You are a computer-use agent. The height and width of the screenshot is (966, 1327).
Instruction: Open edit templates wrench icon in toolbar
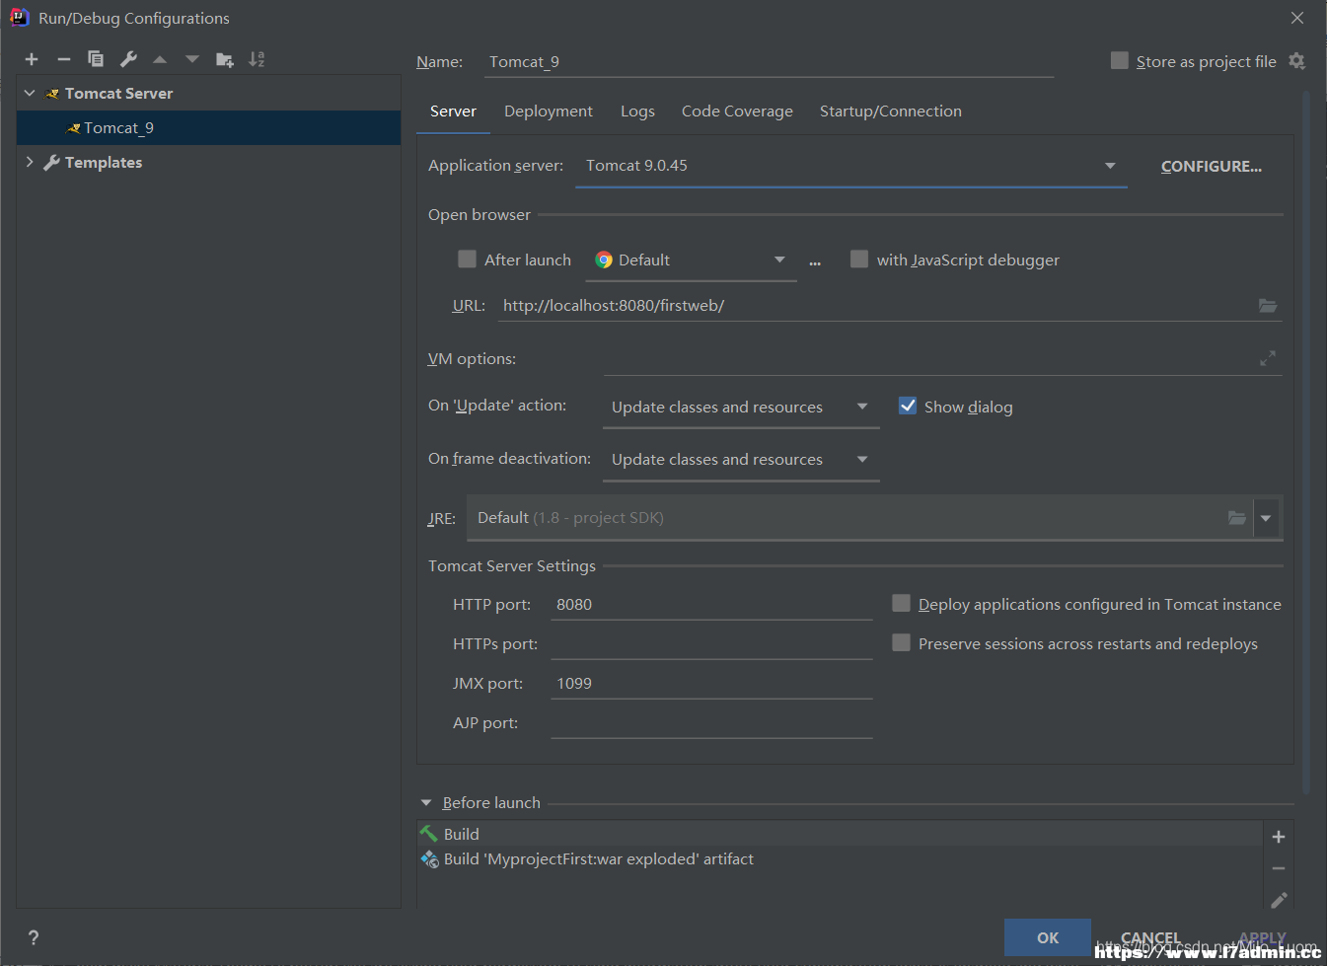coord(128,59)
